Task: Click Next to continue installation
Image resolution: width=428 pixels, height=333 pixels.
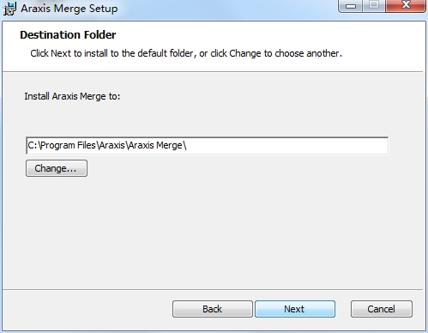Action: pos(295,309)
